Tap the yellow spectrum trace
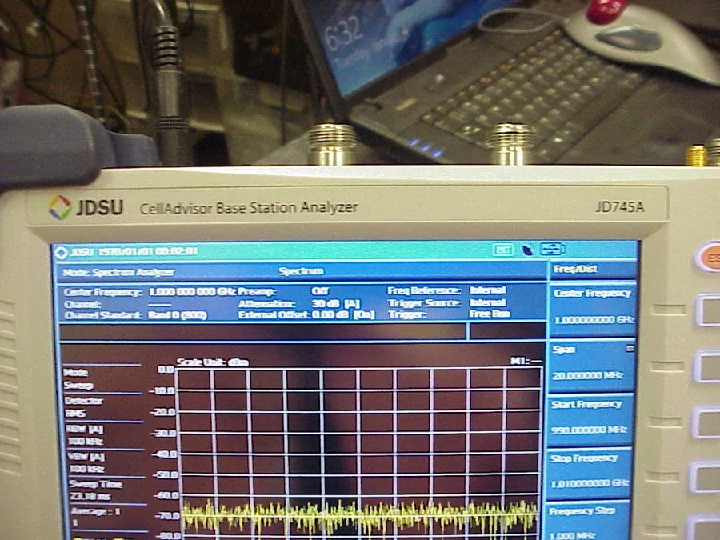The image size is (720, 540). pos(360,516)
